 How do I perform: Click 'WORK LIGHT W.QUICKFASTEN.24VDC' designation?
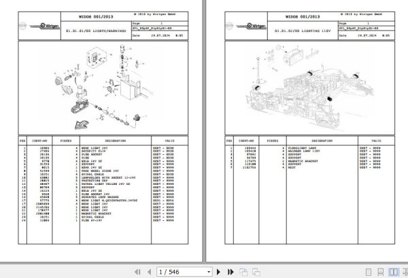click(109, 201)
